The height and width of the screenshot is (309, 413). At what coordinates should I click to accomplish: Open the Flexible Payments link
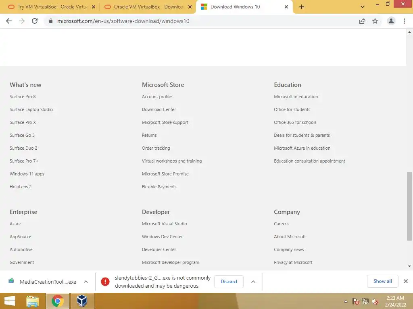[159, 187]
